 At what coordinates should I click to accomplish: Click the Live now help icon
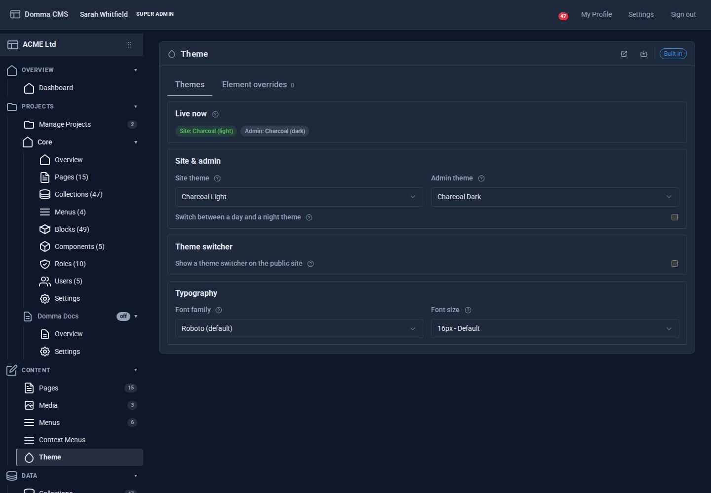pyautogui.click(x=215, y=114)
